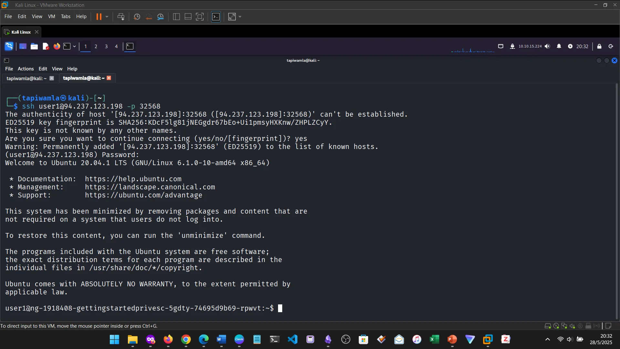Switch to workspace 3

coord(106,46)
